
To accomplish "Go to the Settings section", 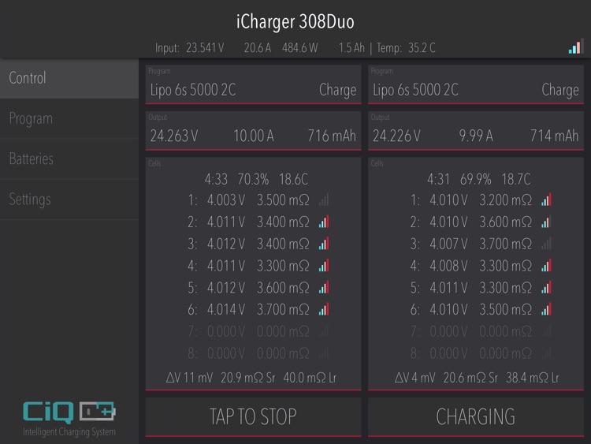I will pos(69,199).
